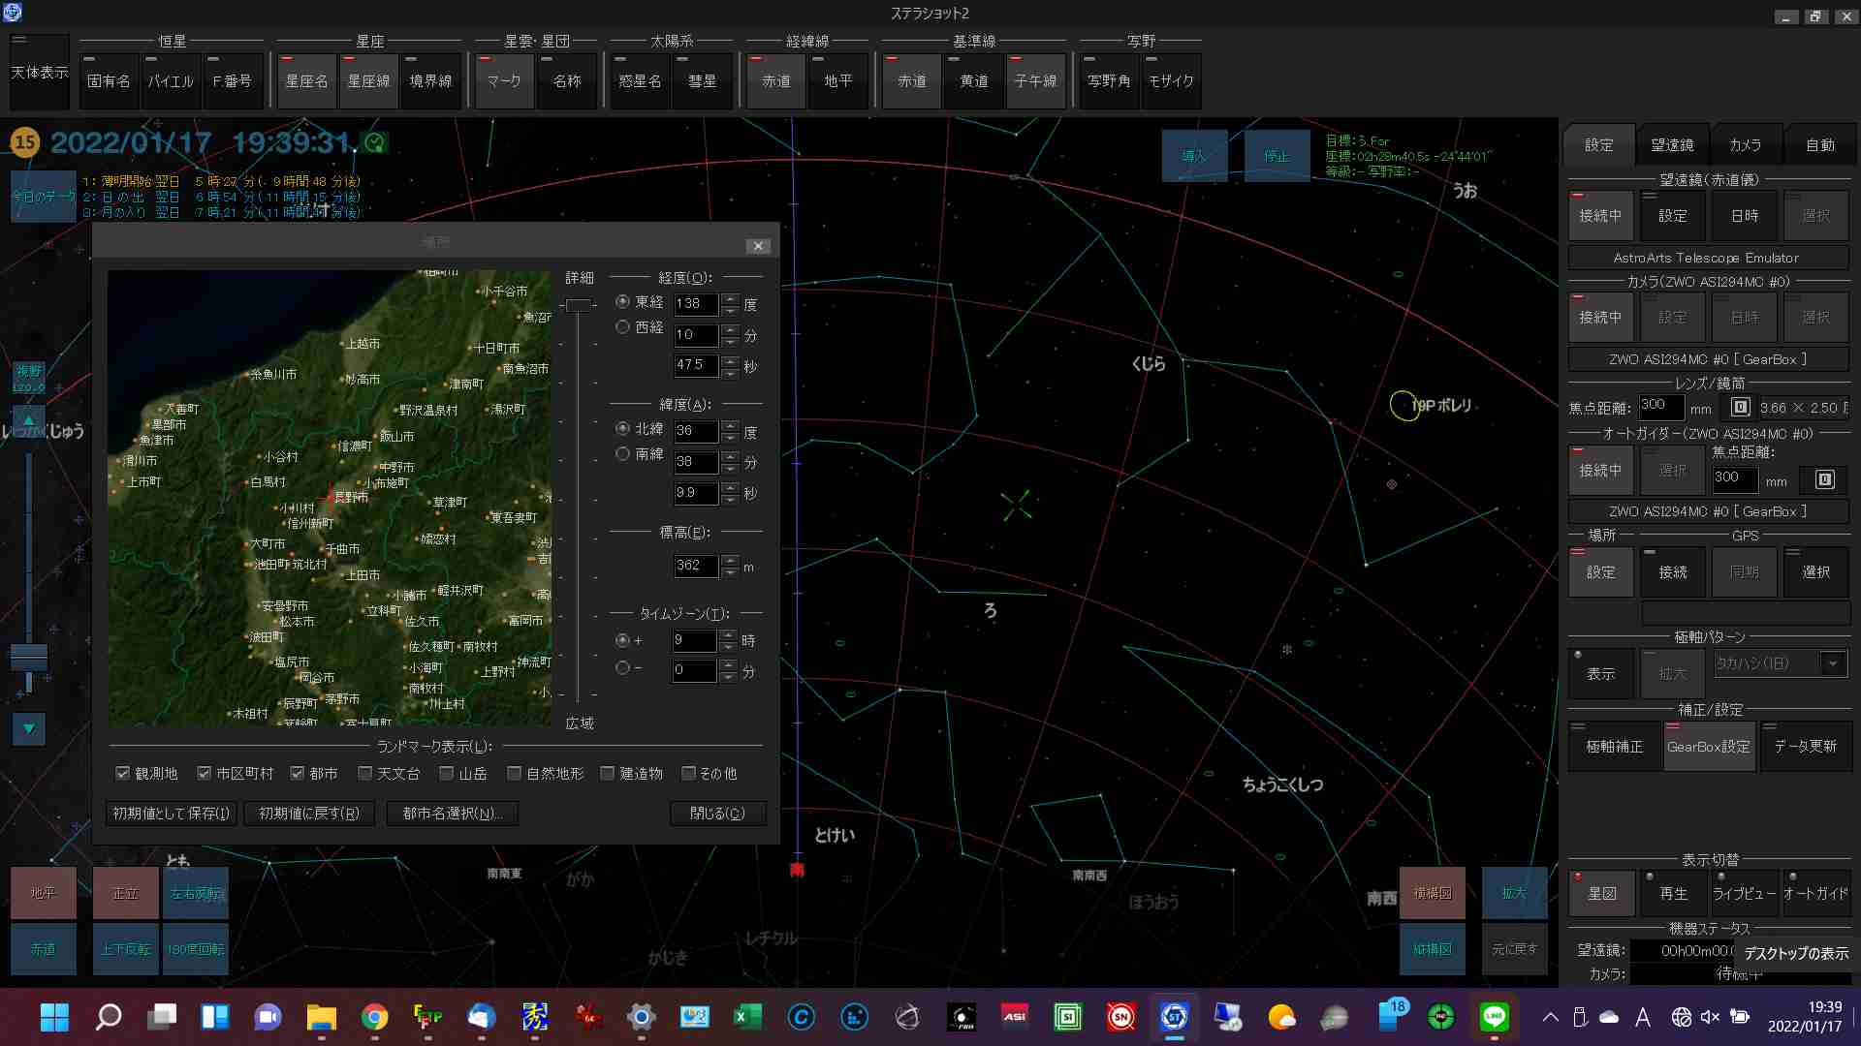This screenshot has height=1046, width=1861.
Task: Switch to the カメラ tab
Action: (x=1745, y=145)
